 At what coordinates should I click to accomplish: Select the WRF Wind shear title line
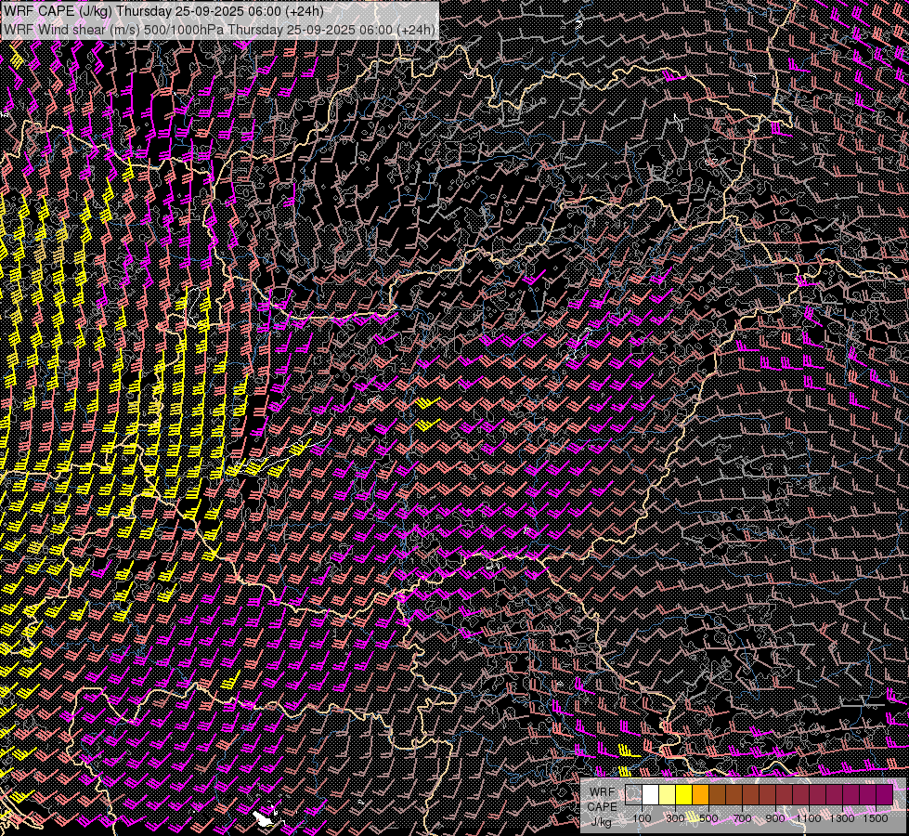[x=219, y=30]
